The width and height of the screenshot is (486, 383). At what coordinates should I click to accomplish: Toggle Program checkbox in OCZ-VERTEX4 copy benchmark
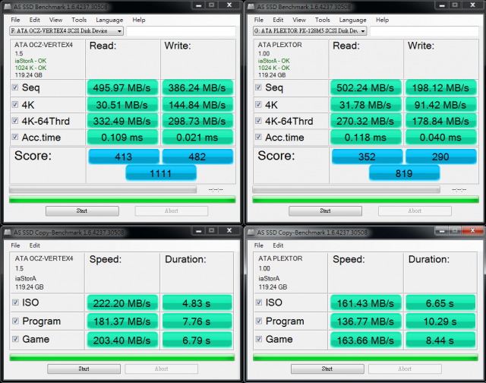(x=15, y=321)
